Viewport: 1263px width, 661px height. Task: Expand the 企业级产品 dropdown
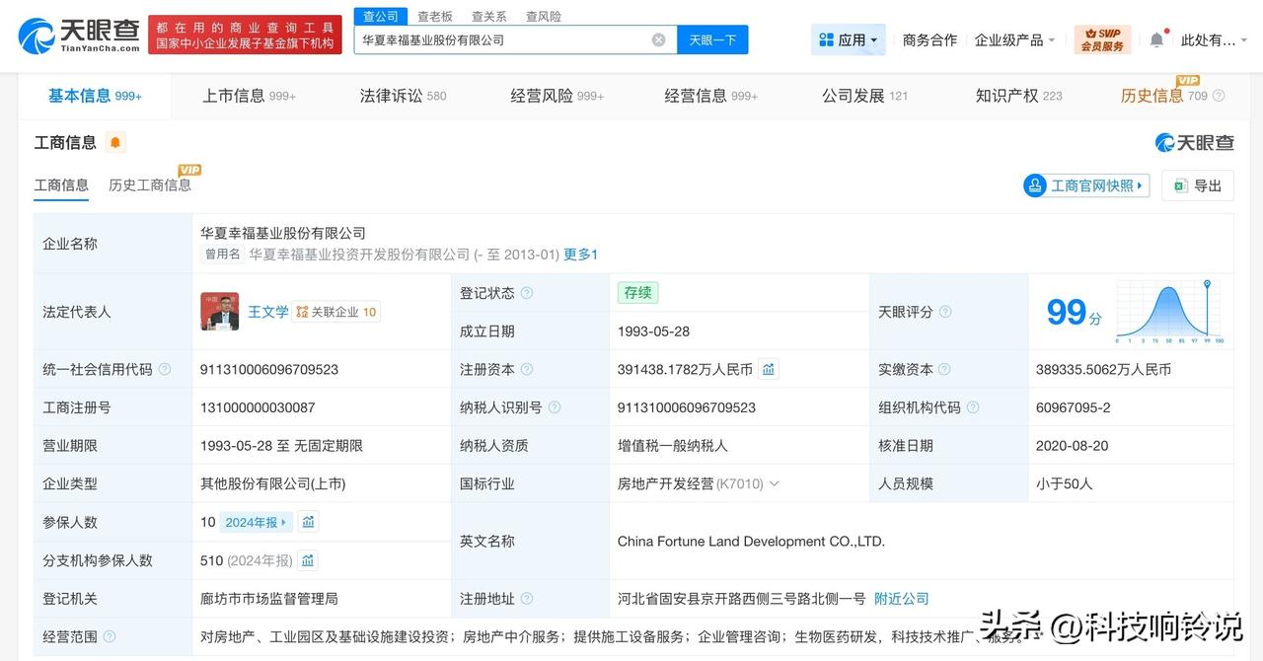[x=1015, y=40]
